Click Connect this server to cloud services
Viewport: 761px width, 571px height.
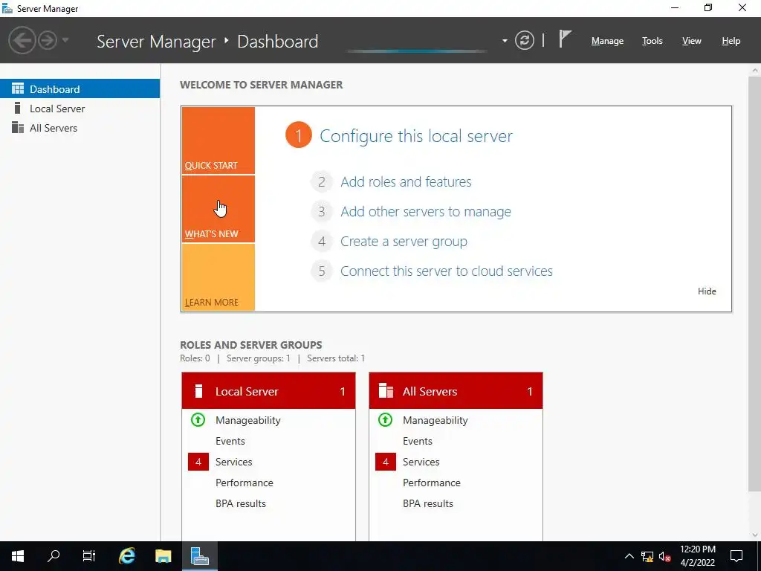[447, 271]
